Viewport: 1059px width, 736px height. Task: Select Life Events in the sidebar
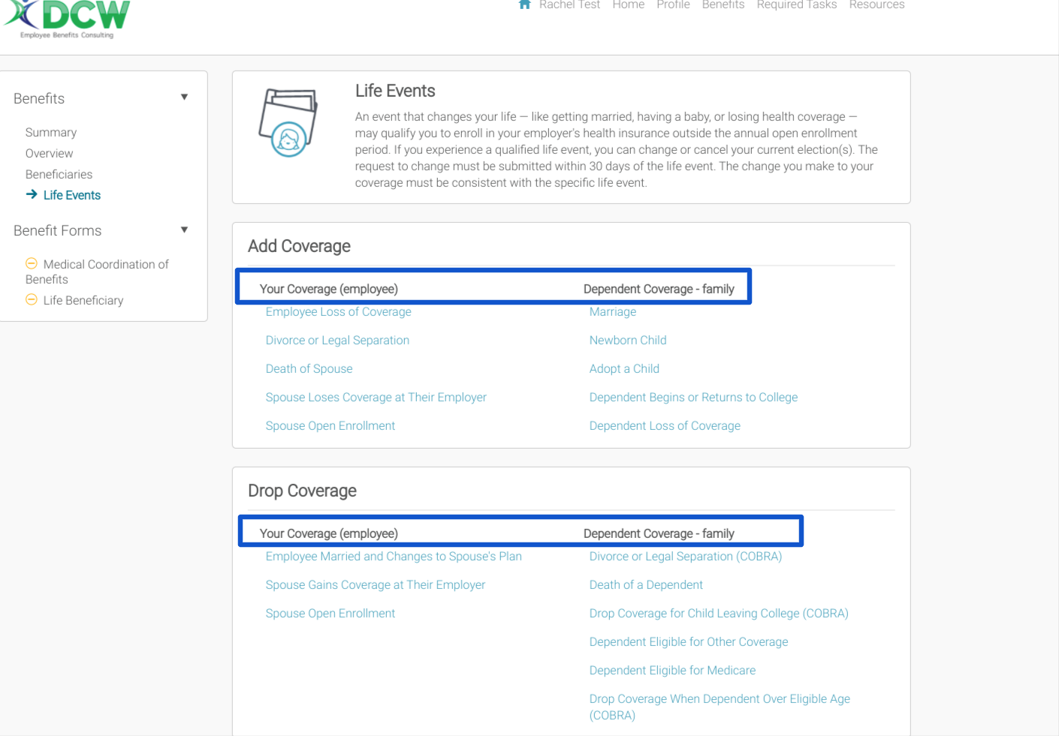(x=72, y=195)
